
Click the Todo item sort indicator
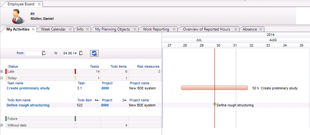pyautogui.click(x=96, y=100)
